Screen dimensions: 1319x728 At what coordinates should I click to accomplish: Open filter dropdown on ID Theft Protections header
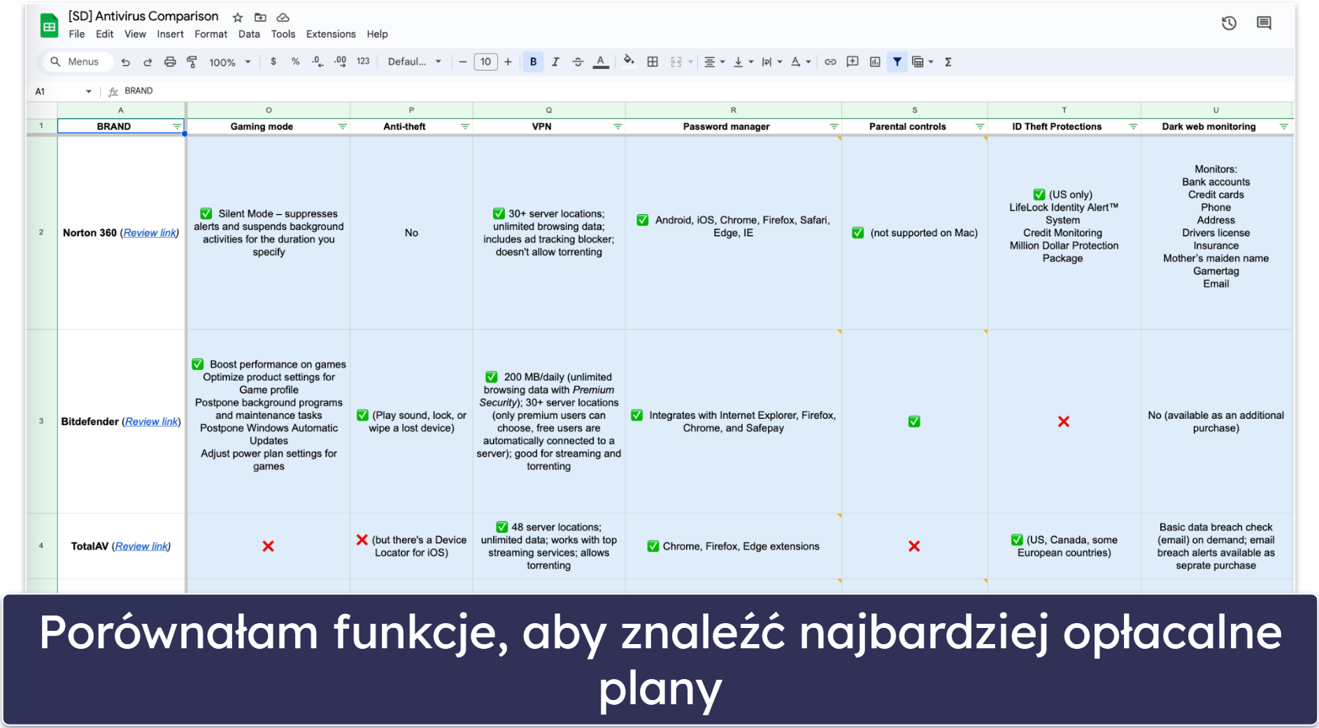1133,127
